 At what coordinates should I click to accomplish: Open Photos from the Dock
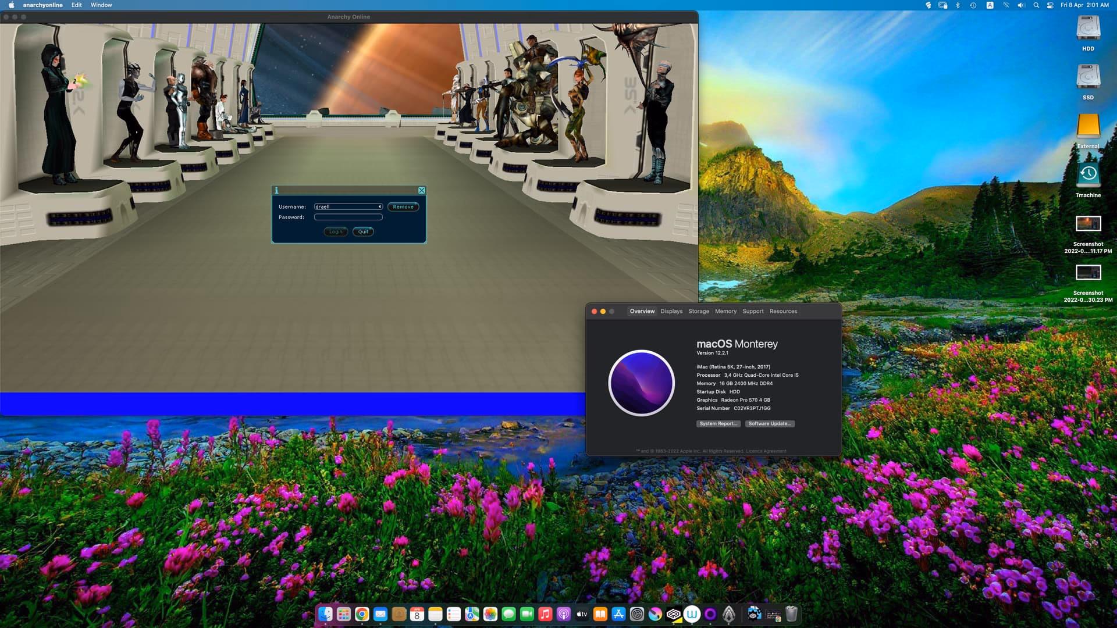click(490, 614)
